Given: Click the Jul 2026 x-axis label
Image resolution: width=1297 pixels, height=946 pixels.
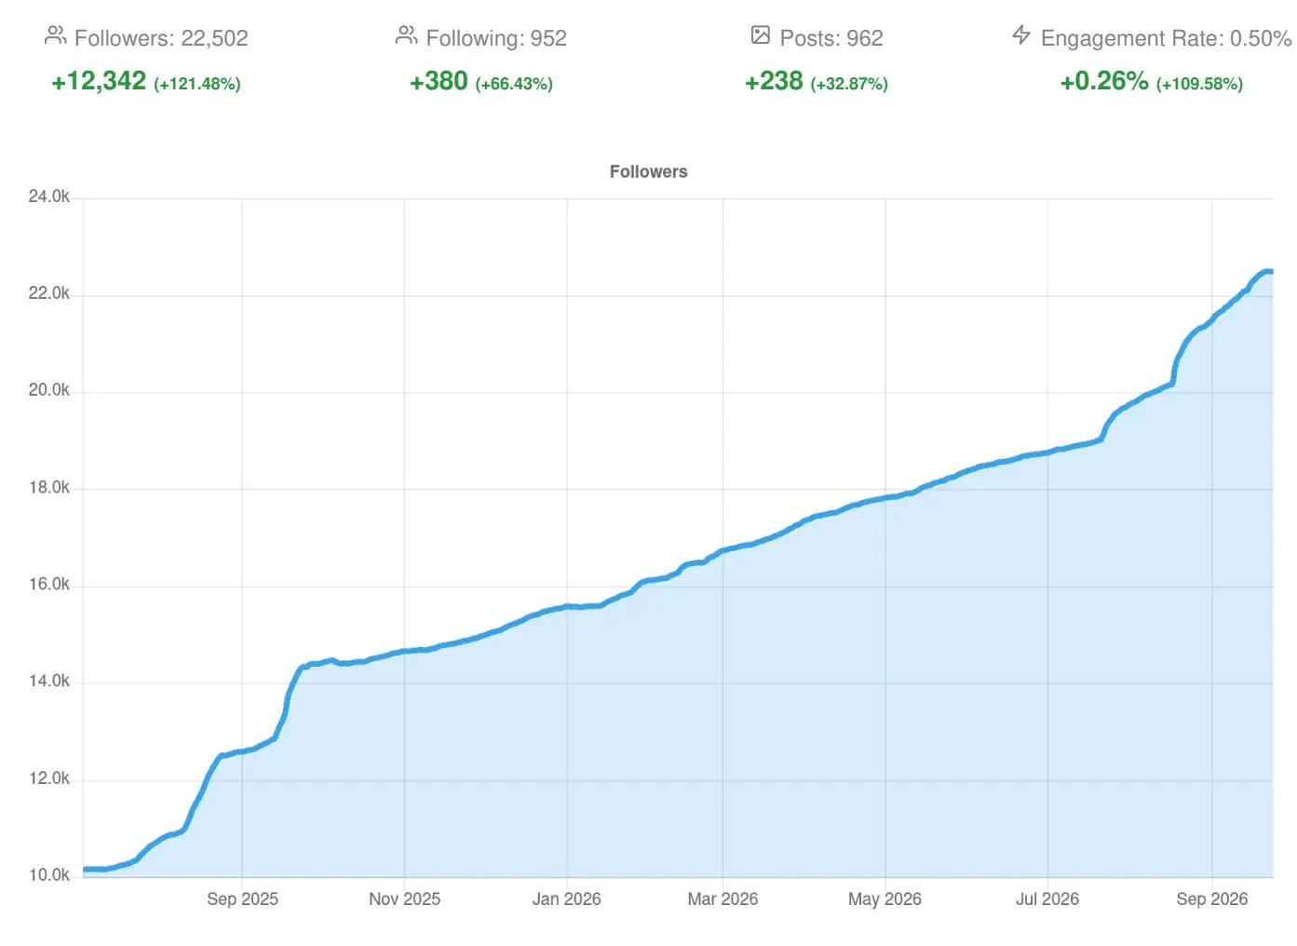Looking at the screenshot, I should [1047, 899].
